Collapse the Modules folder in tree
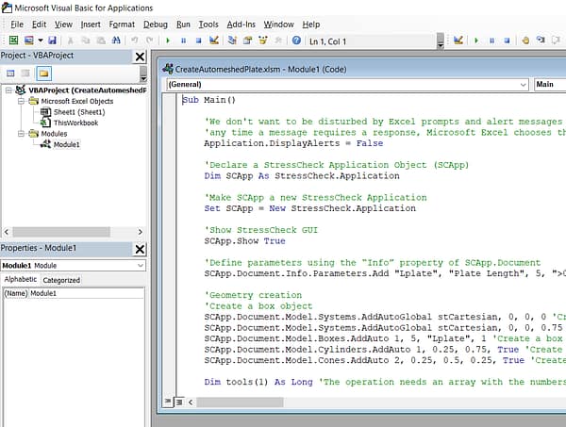The height and width of the screenshot is (427, 566). click(x=21, y=134)
